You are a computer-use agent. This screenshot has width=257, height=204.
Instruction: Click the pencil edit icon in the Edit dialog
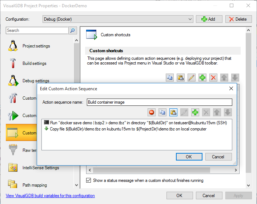pos(184,112)
